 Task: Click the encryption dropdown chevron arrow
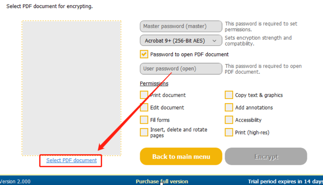[x=215, y=41]
